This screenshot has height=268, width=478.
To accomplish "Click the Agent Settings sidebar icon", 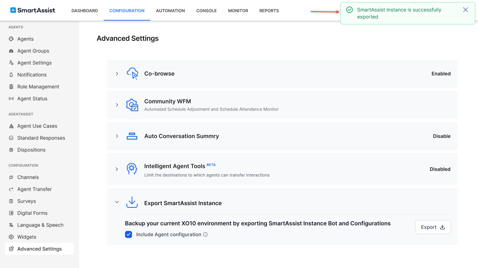I will [11, 63].
